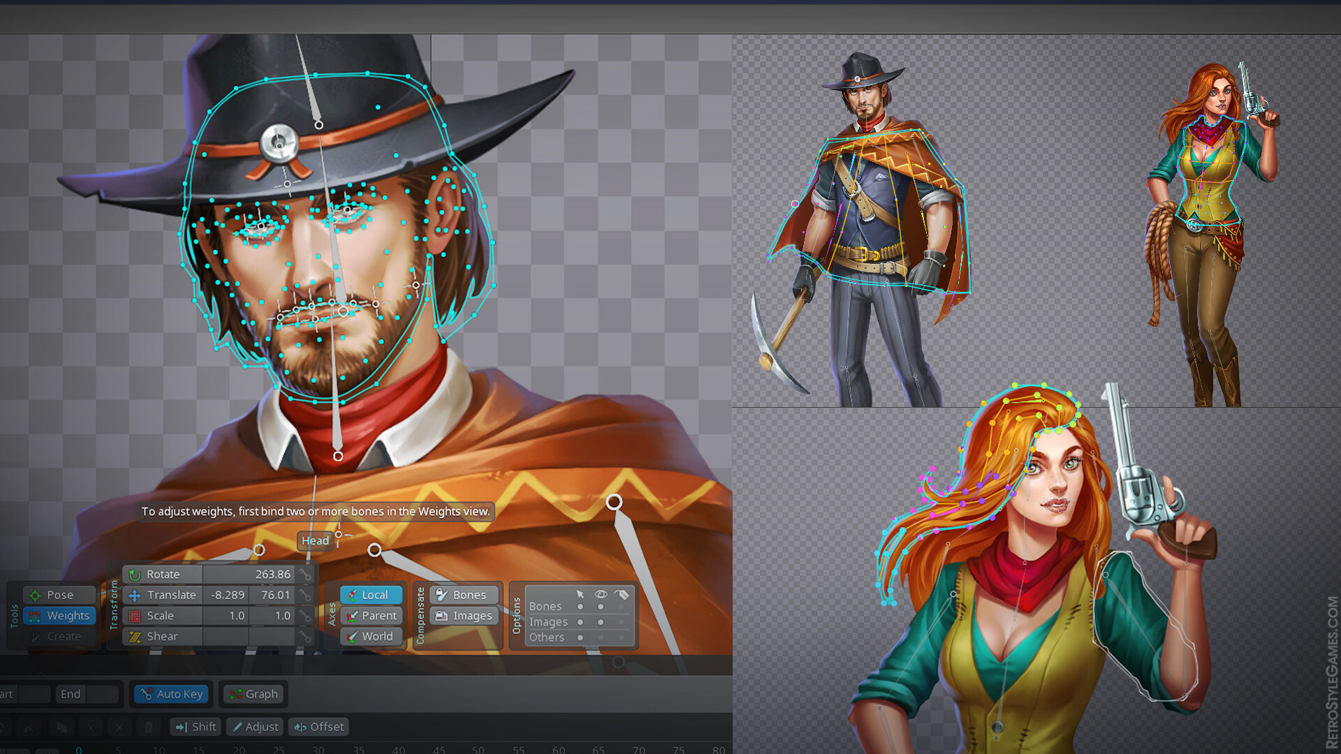Click the eye visibility icon in the Options header
1341x754 pixels.
(601, 594)
